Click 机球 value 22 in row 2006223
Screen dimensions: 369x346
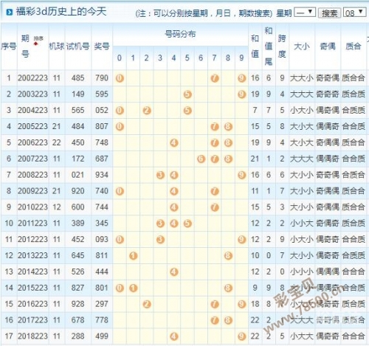pos(56,142)
